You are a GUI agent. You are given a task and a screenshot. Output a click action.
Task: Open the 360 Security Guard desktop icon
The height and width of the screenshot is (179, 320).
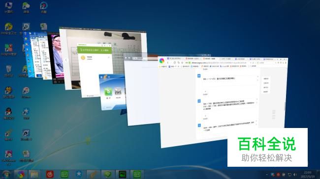tap(8, 28)
